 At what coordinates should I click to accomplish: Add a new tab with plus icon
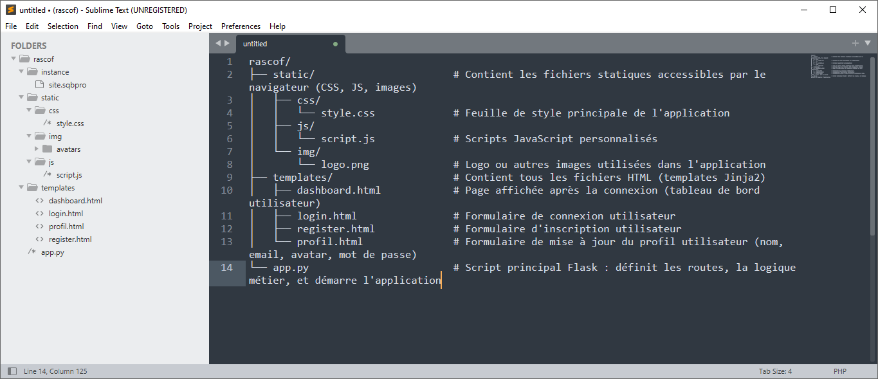pyautogui.click(x=855, y=43)
